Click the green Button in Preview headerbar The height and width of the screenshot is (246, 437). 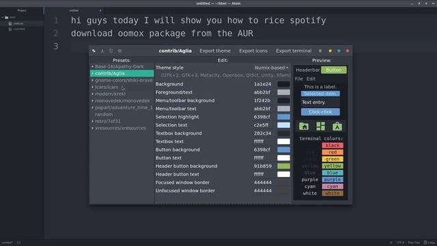pyautogui.click(x=334, y=70)
